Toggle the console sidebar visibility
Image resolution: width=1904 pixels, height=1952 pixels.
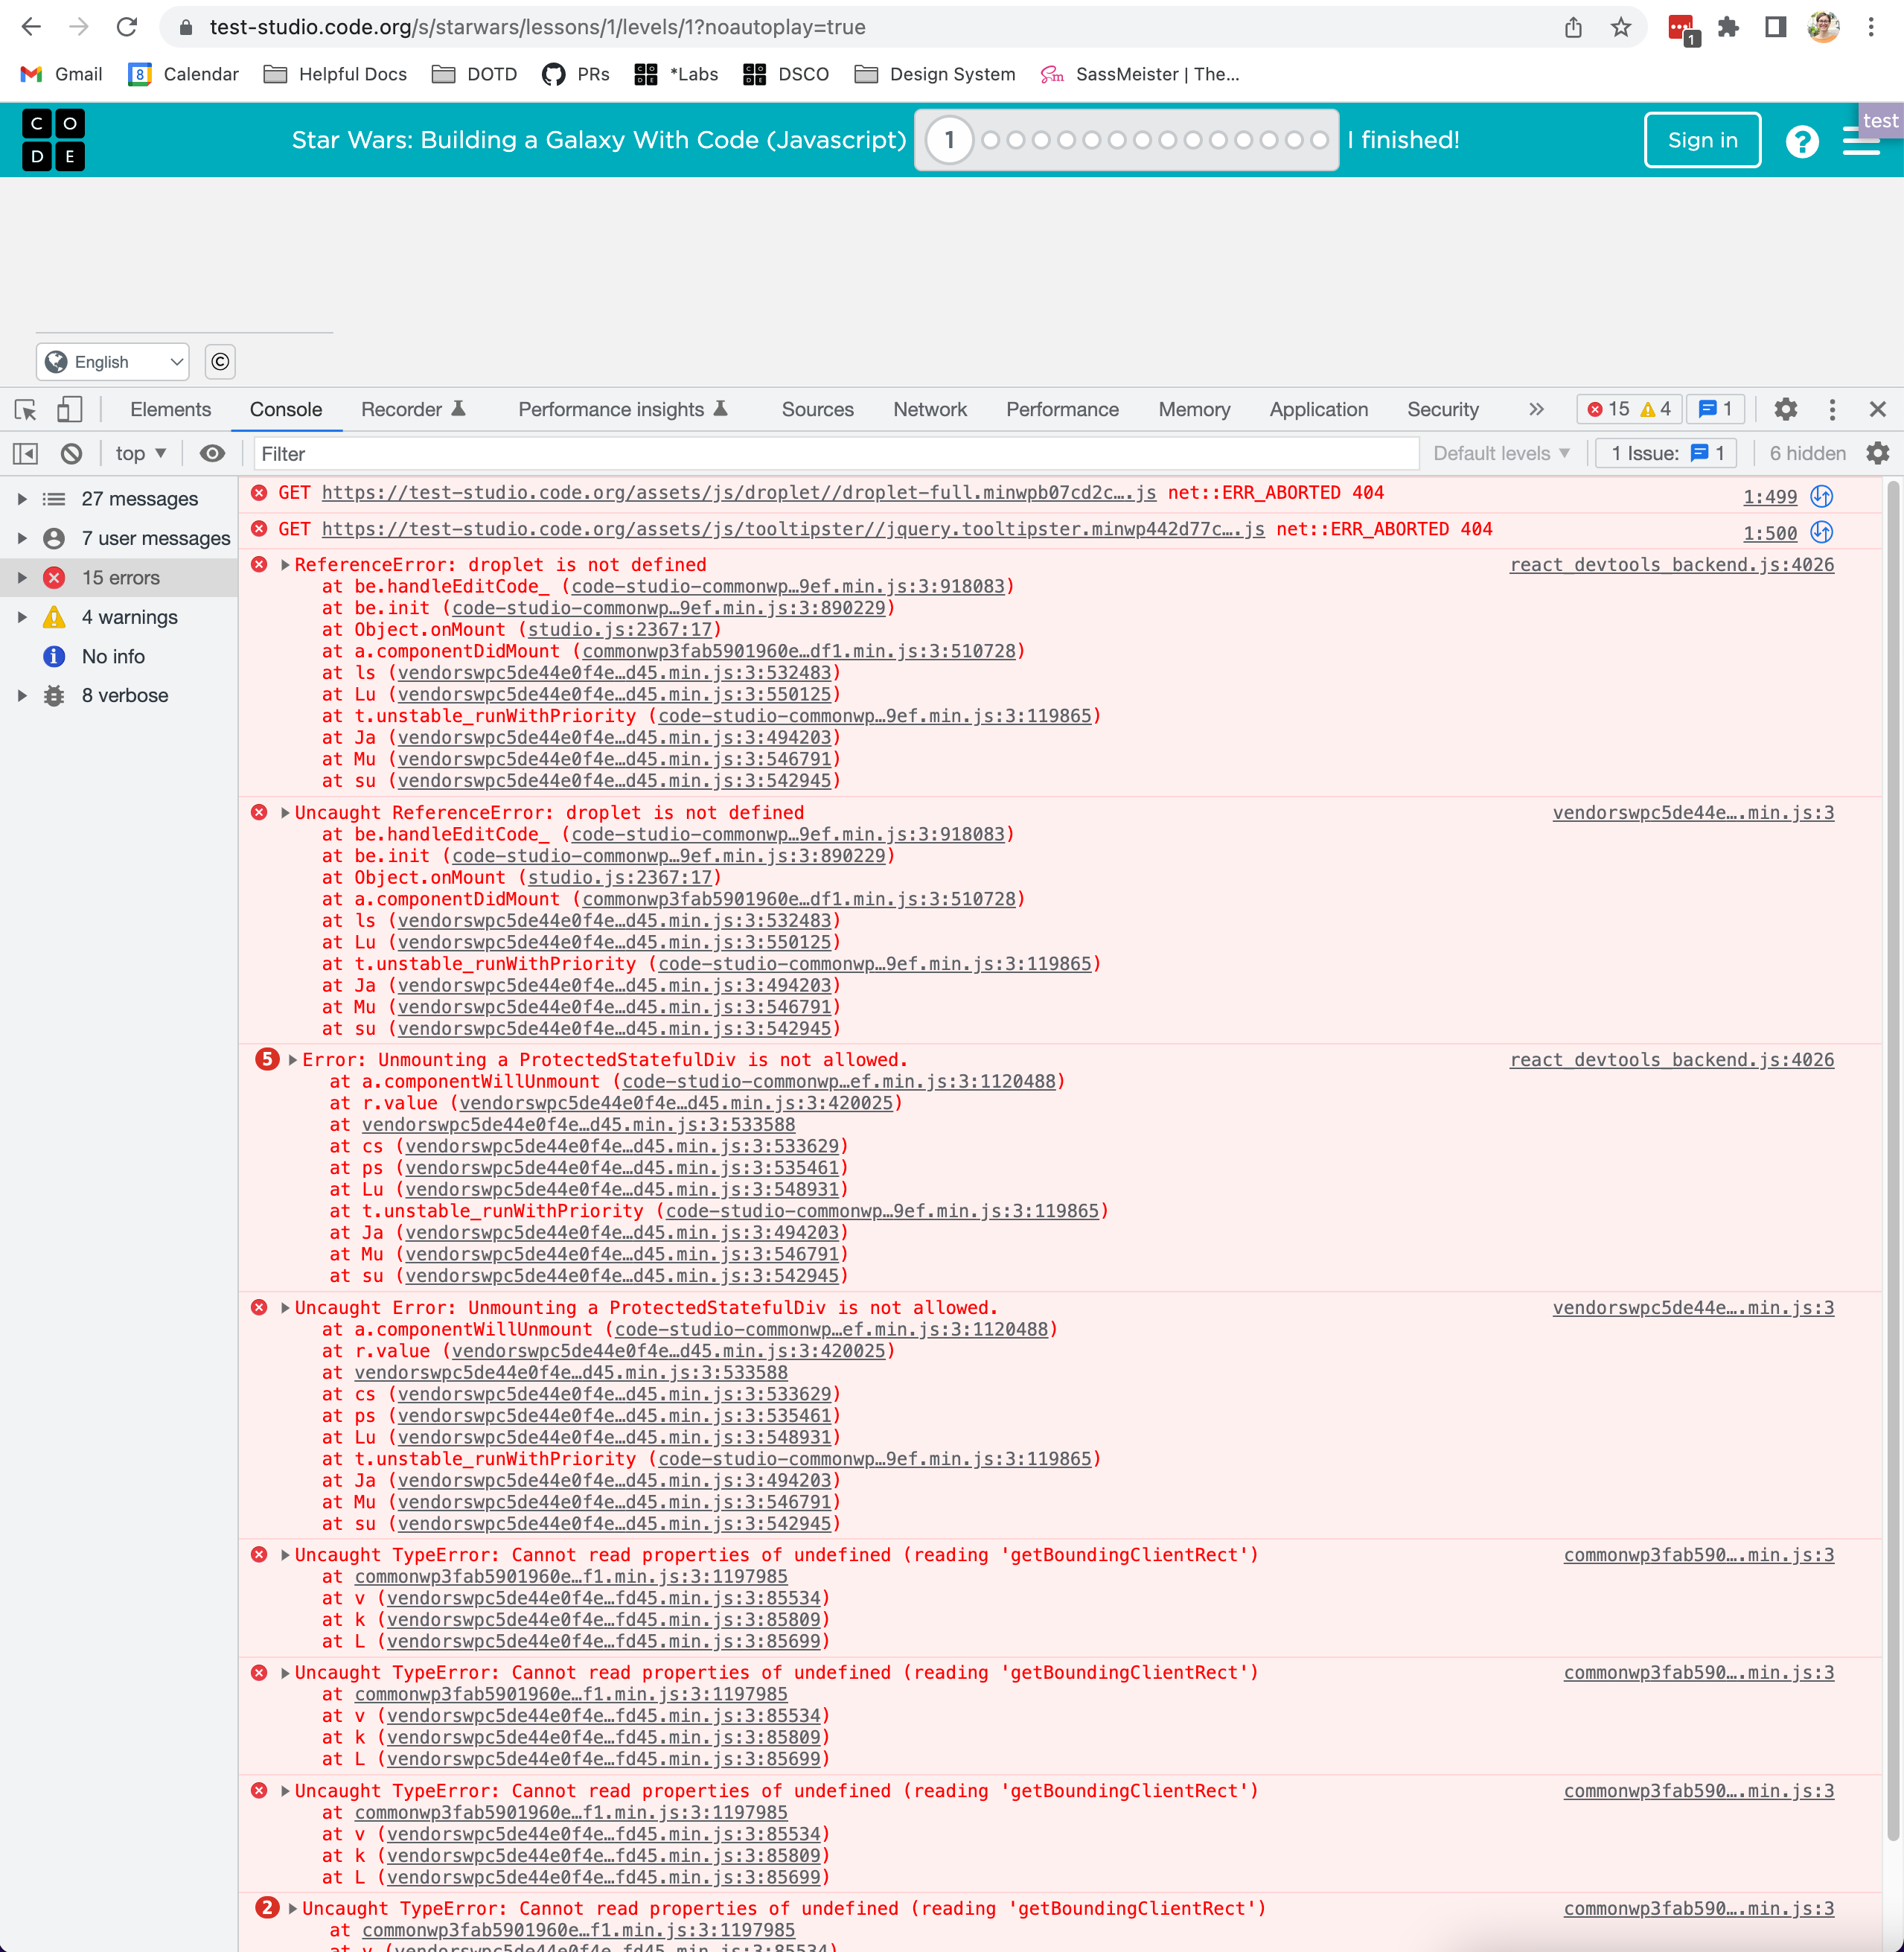pyautogui.click(x=25, y=454)
